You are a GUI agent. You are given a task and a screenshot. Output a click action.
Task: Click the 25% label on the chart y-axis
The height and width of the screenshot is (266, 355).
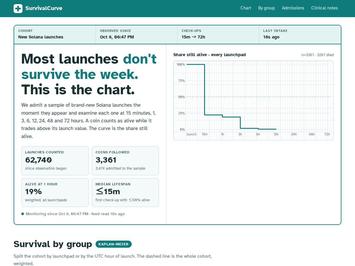181,113
